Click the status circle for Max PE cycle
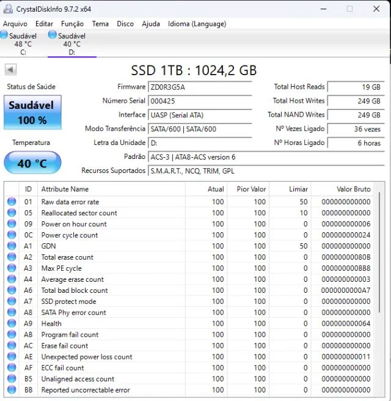 [12, 268]
